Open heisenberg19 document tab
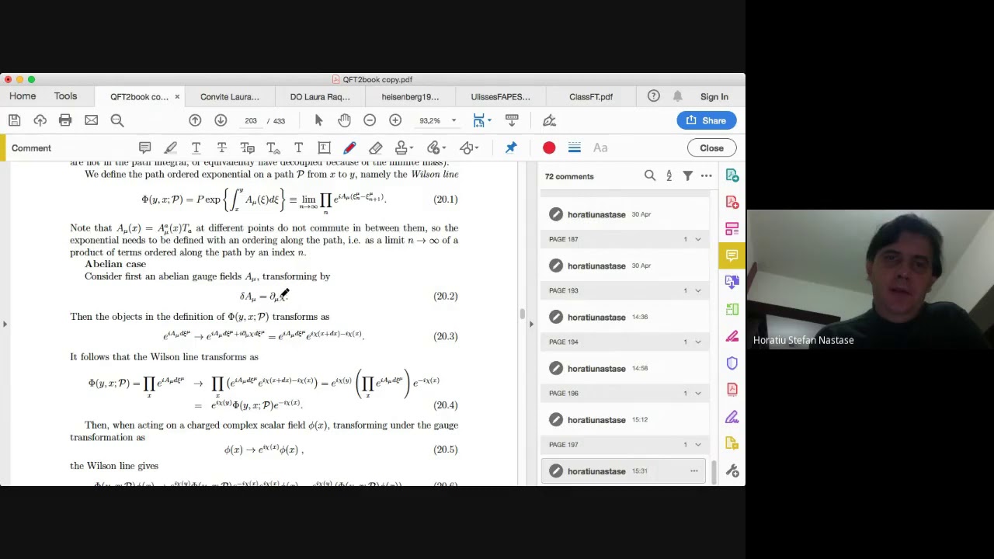The height and width of the screenshot is (559, 994). coord(410,97)
